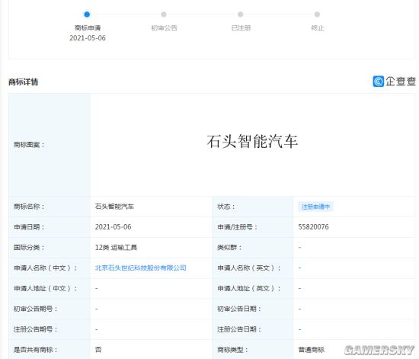Click the 商标类型 label
Viewport: 419px width, 359px height.
[x=232, y=350]
